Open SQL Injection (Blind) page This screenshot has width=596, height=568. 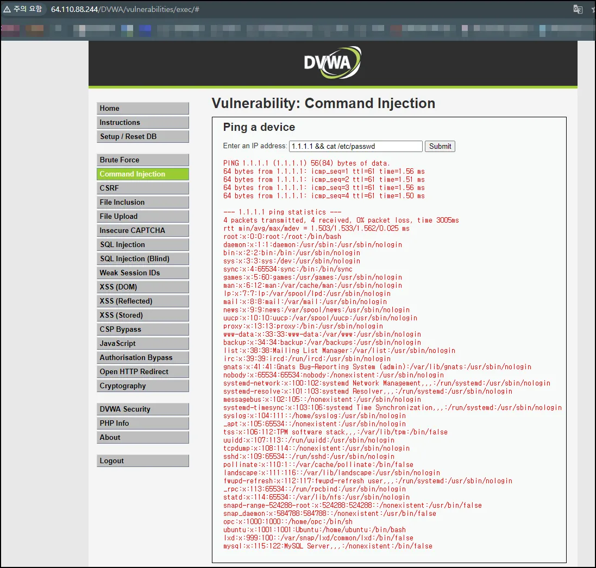click(142, 258)
